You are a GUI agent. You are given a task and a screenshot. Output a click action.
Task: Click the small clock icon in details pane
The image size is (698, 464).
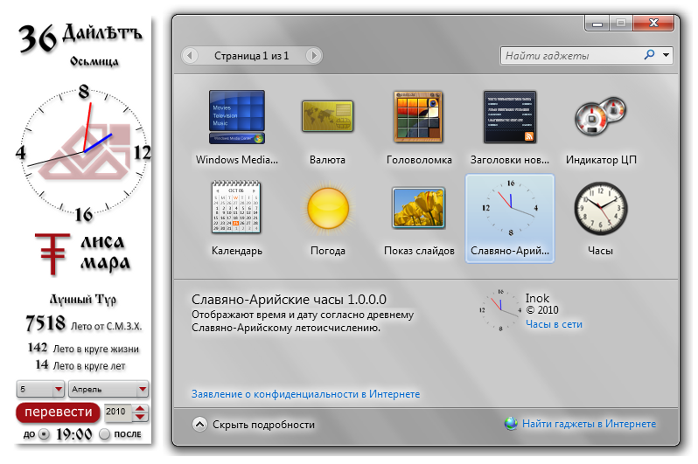point(500,309)
